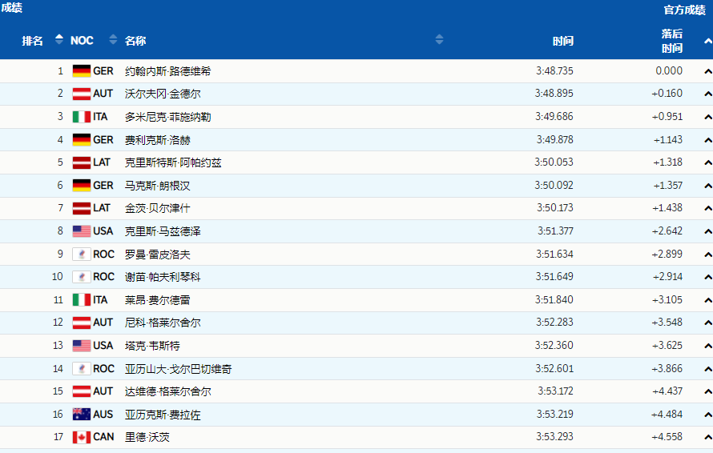Select athlete name 克里斯·马兹德泽

[163, 232]
